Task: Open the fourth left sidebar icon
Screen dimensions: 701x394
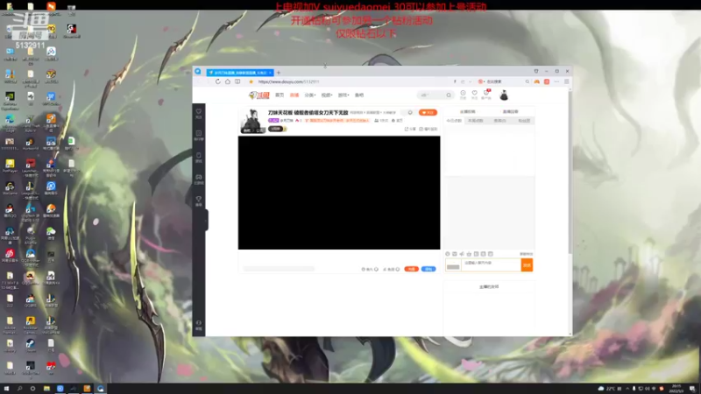Action: tap(199, 179)
